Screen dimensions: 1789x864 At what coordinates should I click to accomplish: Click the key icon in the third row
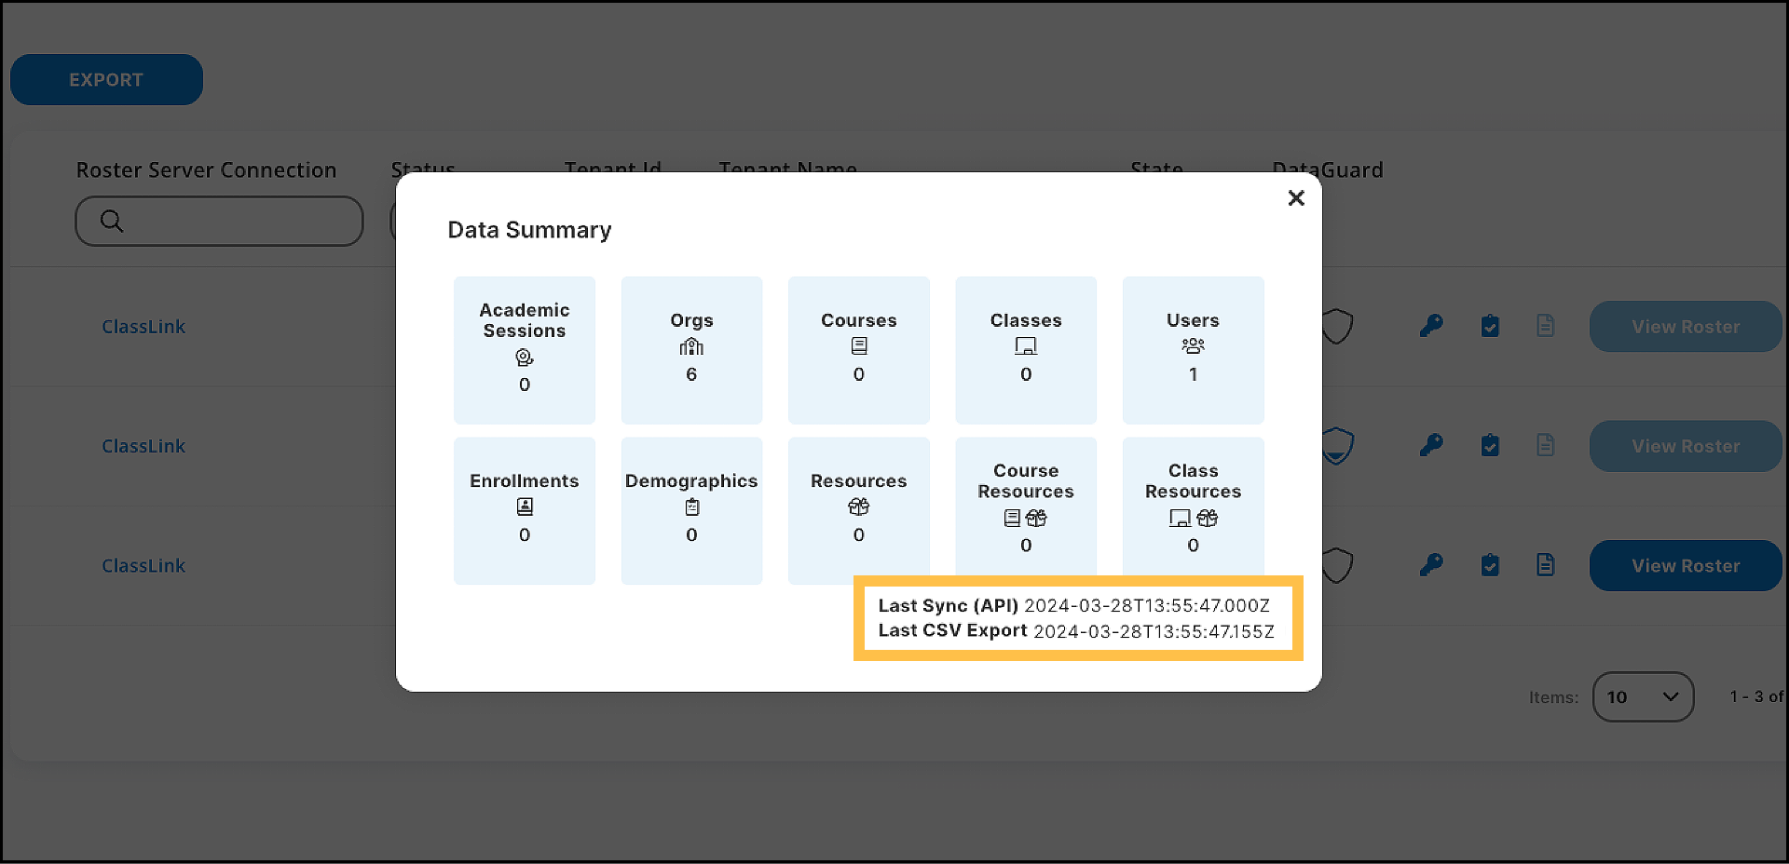(x=1431, y=564)
